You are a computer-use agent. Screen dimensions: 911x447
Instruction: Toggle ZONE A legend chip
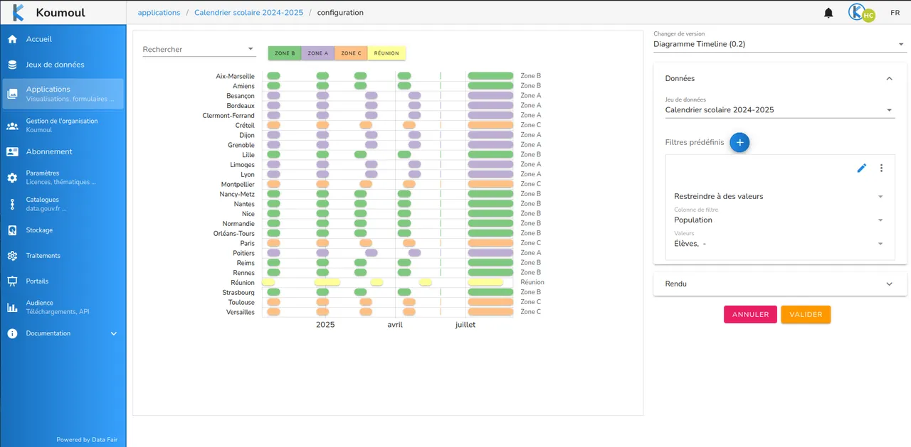pyautogui.click(x=318, y=53)
